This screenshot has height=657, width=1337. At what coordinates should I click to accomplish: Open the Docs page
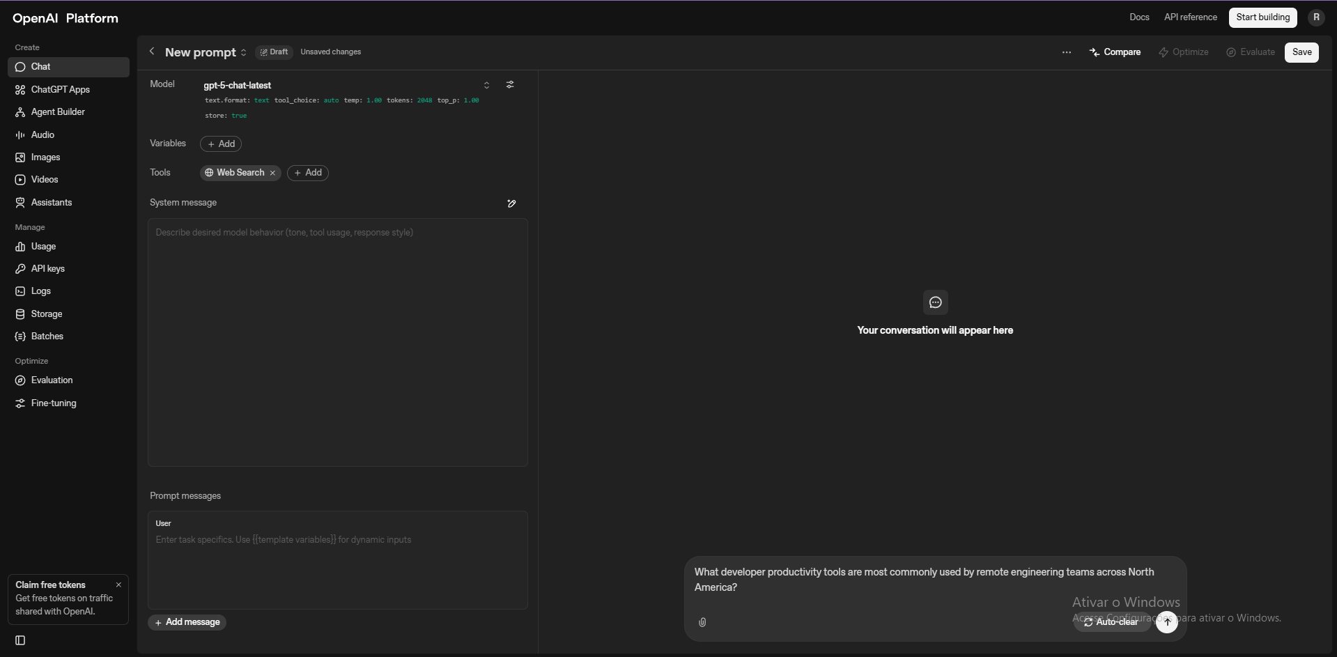1139,17
